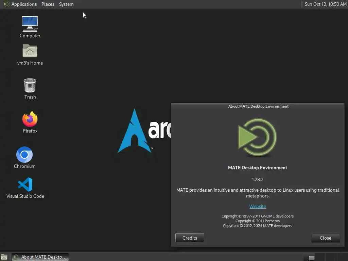Select the About MATE Deskto... taskbar entry
This screenshot has width=348, height=261.
(40, 257)
